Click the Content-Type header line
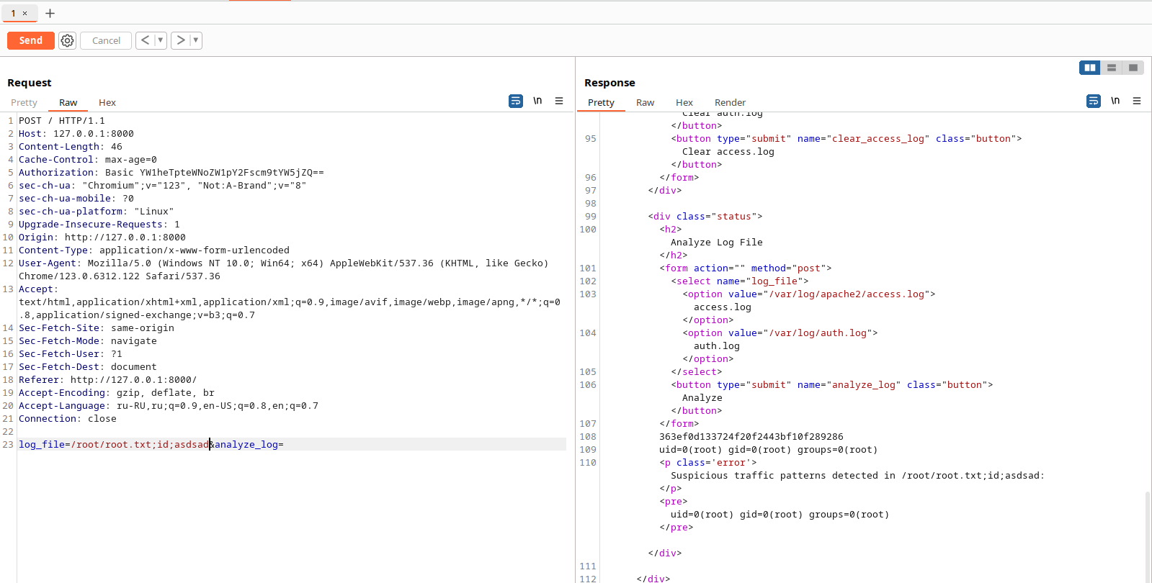Screen dimensions: 1152x583 coord(154,250)
